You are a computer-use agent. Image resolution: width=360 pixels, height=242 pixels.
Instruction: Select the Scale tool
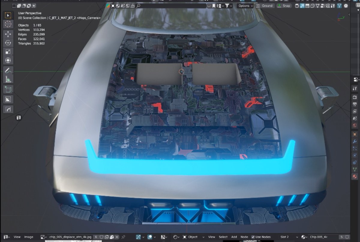[x=8, y=52]
